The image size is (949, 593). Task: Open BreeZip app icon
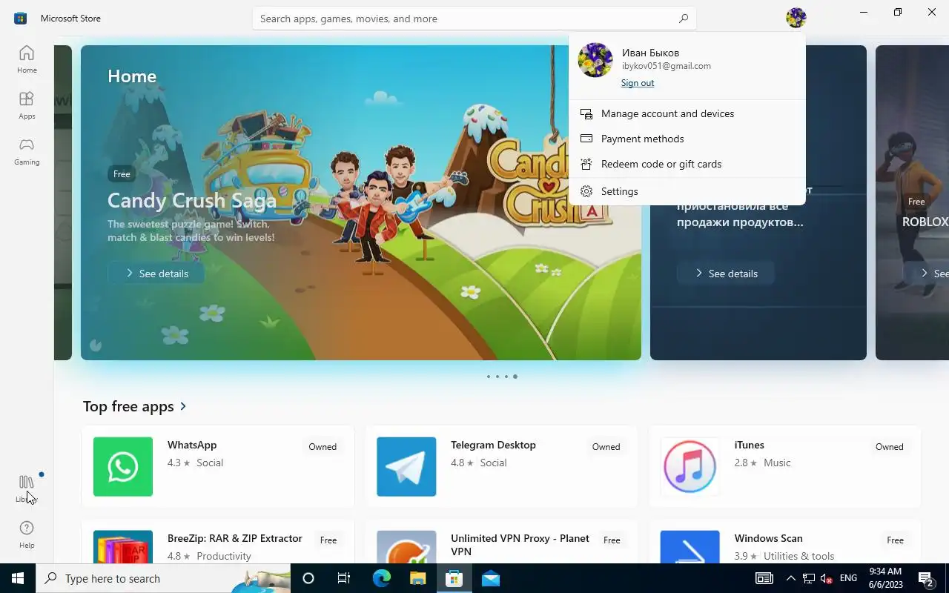pyautogui.click(x=123, y=547)
